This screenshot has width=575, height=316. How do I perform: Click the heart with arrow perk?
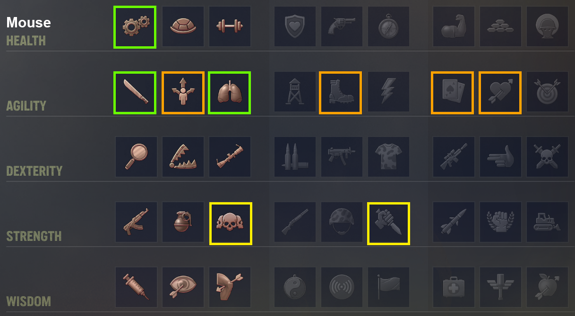(500, 93)
